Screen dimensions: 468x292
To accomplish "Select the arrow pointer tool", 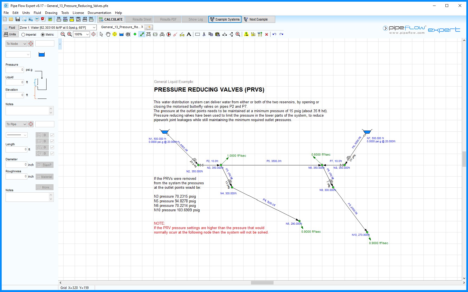I will (101, 34).
